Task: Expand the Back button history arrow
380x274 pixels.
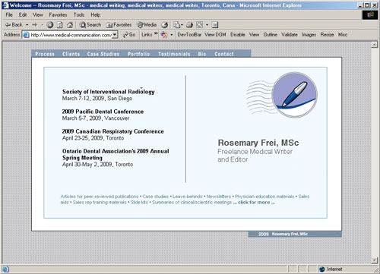Action: point(27,25)
